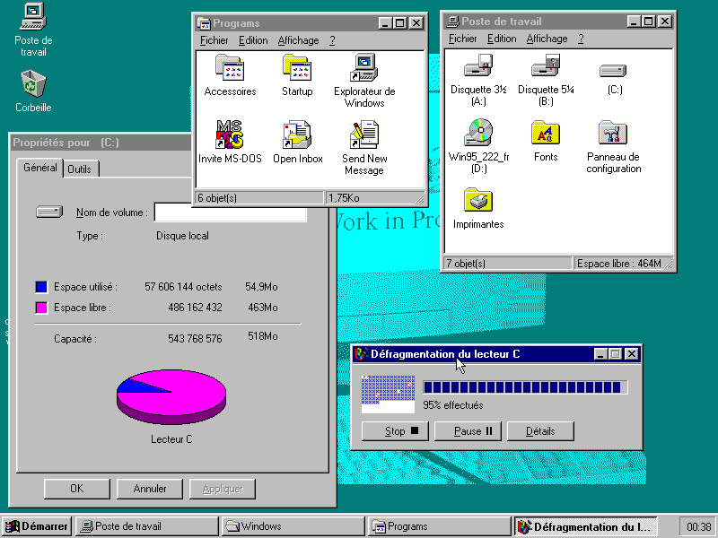Show defragmentation Détails
The width and height of the screenshot is (718, 538).
pyautogui.click(x=540, y=431)
